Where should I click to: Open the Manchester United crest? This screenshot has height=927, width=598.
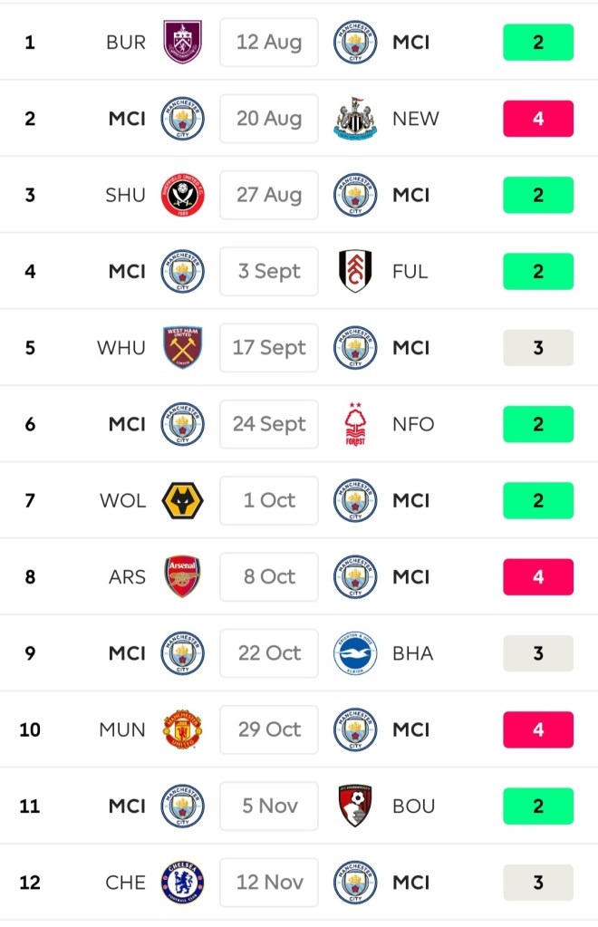click(182, 729)
